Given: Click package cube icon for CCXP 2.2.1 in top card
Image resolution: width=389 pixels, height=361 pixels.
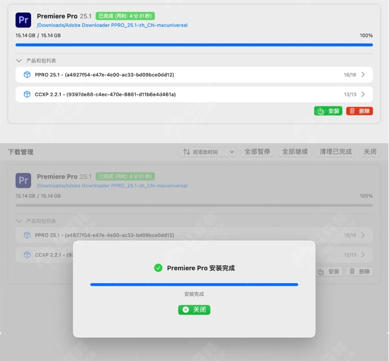Looking at the screenshot, I should 27,94.
